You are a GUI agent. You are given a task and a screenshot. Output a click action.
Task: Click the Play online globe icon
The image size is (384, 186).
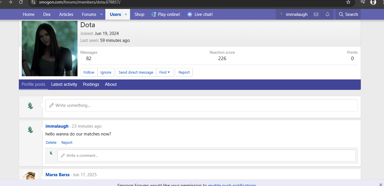154,14
